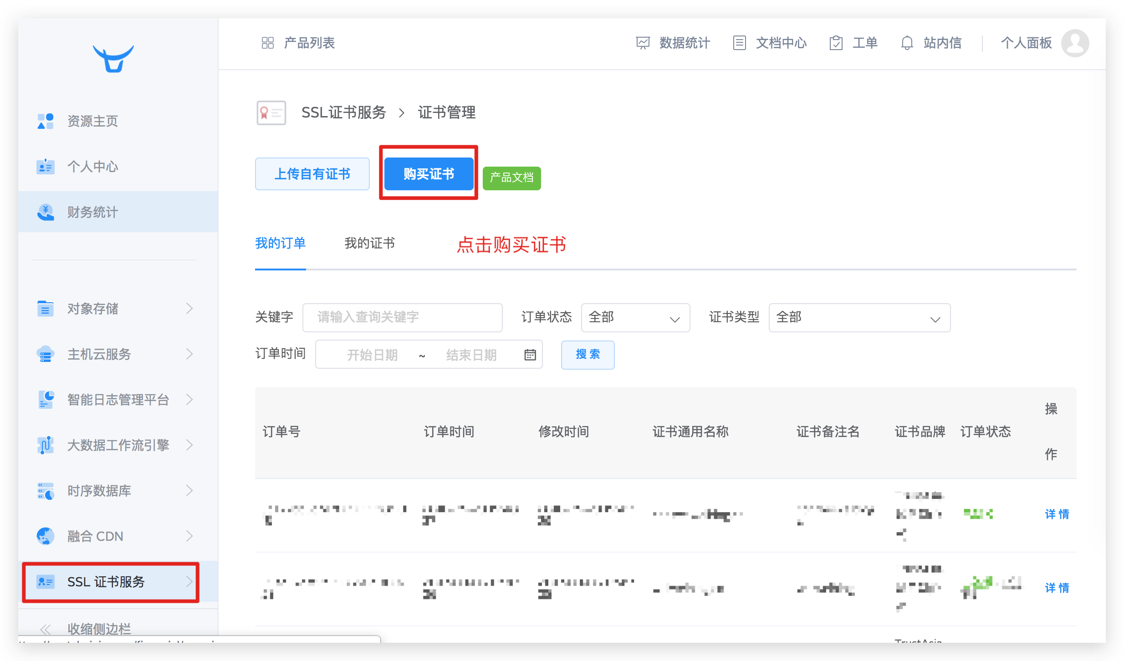Open the 产品列表 grid icon
Viewport: 1124px width, 661px height.
click(x=268, y=43)
